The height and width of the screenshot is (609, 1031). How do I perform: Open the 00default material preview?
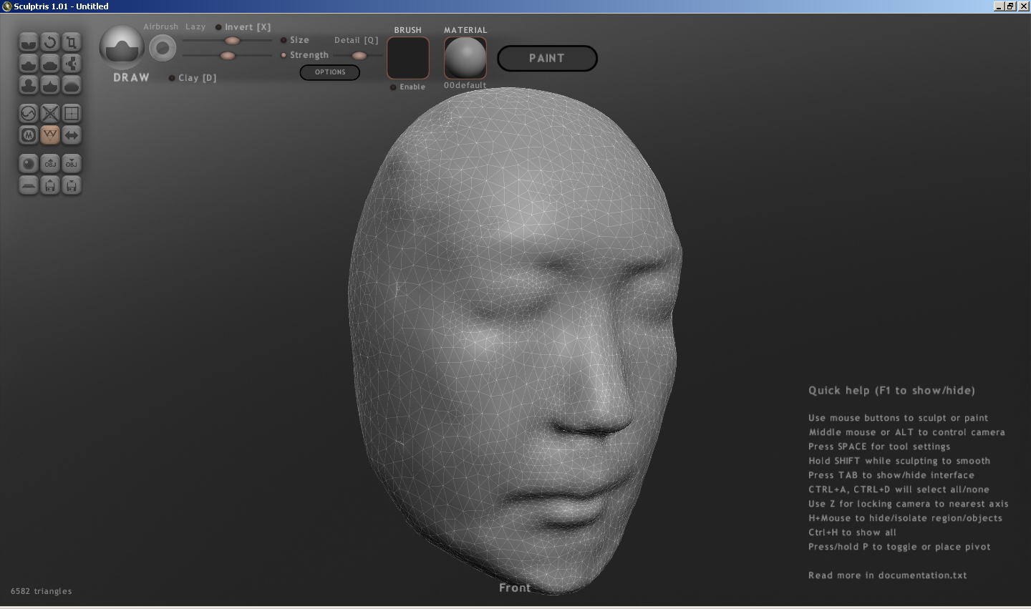point(465,58)
